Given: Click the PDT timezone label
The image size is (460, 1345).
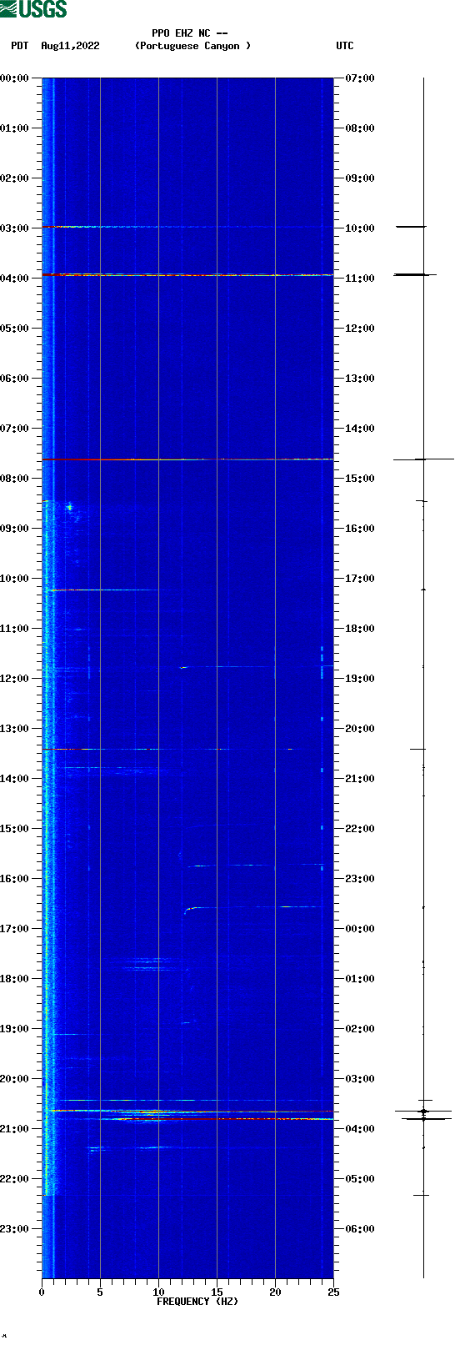Looking at the screenshot, I should (x=19, y=46).
